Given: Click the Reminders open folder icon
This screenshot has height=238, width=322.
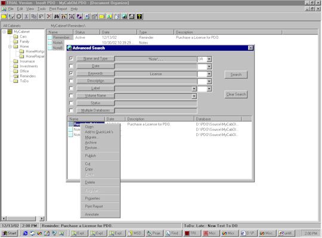Looking at the screenshot, I should [x=16, y=76].
